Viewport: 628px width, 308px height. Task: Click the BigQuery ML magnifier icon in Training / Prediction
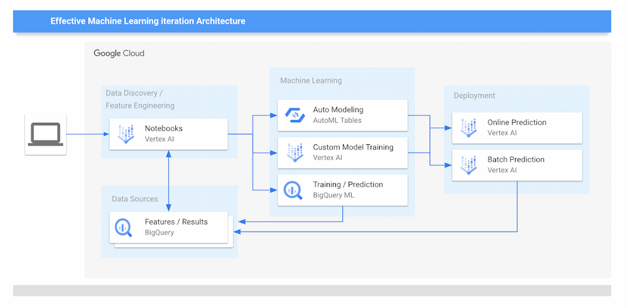(x=293, y=190)
